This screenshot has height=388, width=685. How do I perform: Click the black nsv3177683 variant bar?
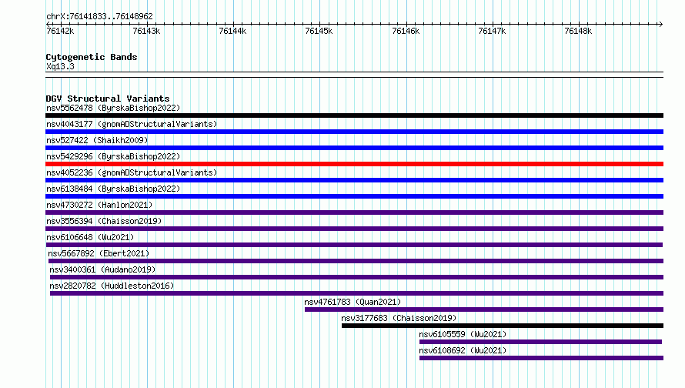503,326
